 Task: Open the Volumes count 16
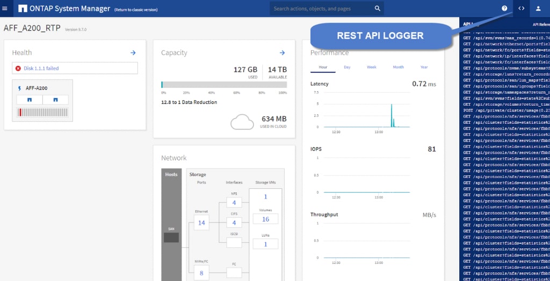265,219
